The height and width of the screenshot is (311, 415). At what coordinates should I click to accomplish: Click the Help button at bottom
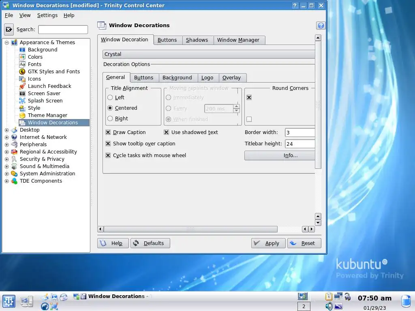[x=113, y=243]
